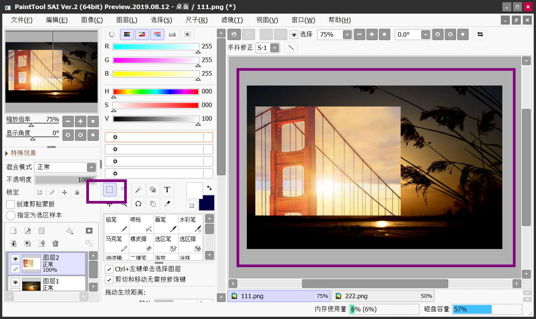Screen dimensions: 536x319
Task: Switch to the 222.png document tab
Action: point(383,296)
